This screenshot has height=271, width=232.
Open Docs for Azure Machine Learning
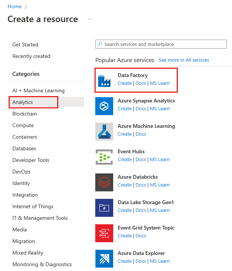click(140, 134)
